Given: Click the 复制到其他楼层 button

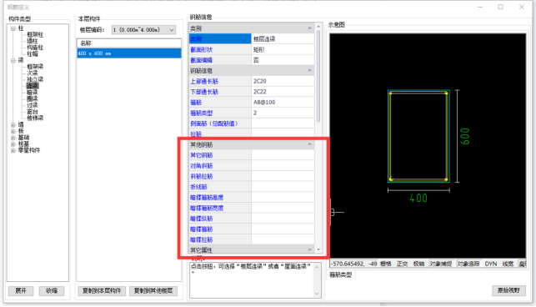Looking at the screenshot, I should [x=153, y=291].
